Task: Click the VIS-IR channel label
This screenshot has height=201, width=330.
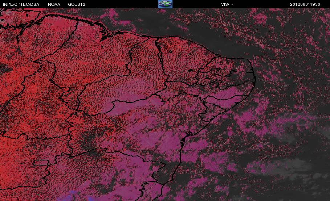Action: [x=227, y=4]
